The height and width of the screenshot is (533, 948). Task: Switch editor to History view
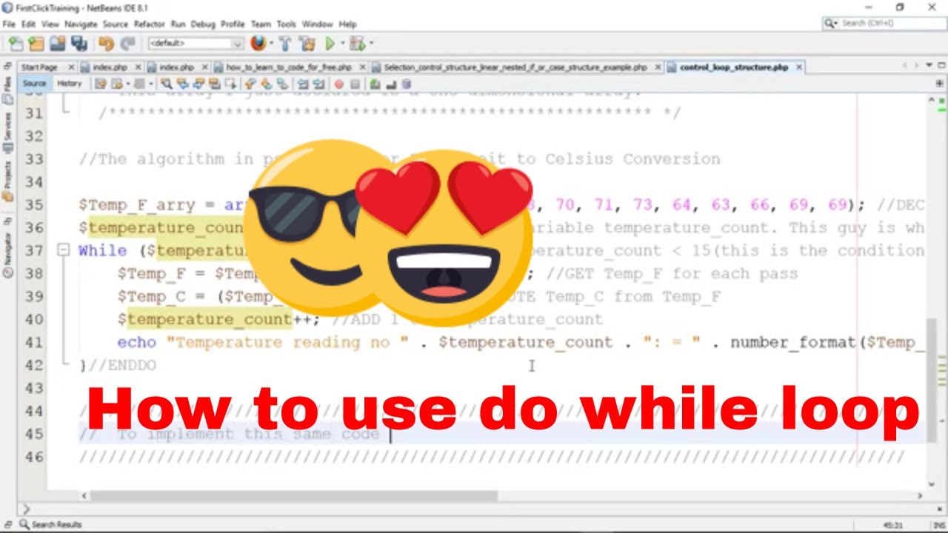pos(70,84)
